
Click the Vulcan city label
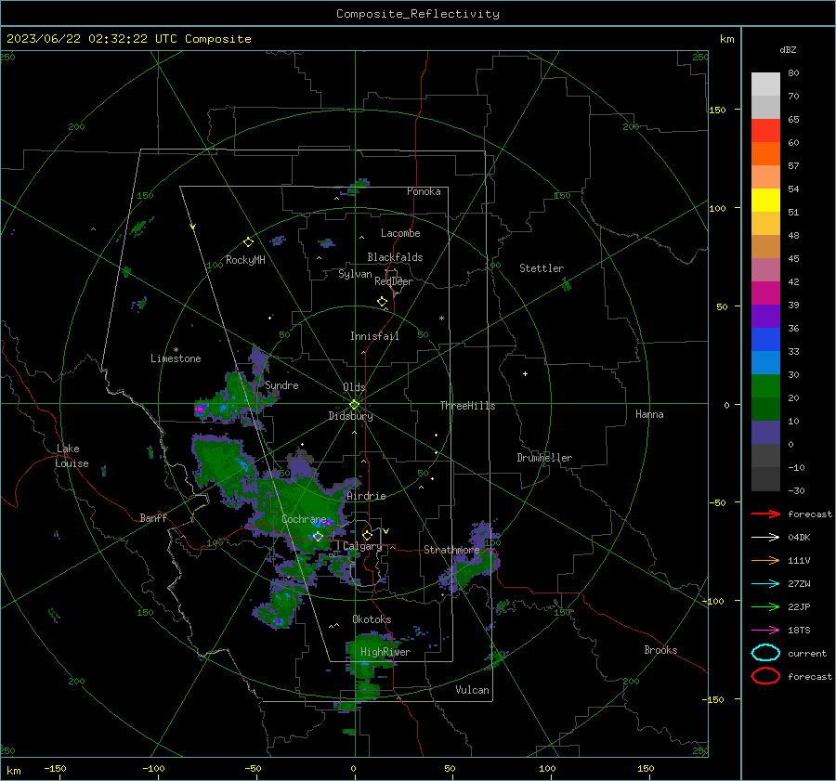pos(473,690)
